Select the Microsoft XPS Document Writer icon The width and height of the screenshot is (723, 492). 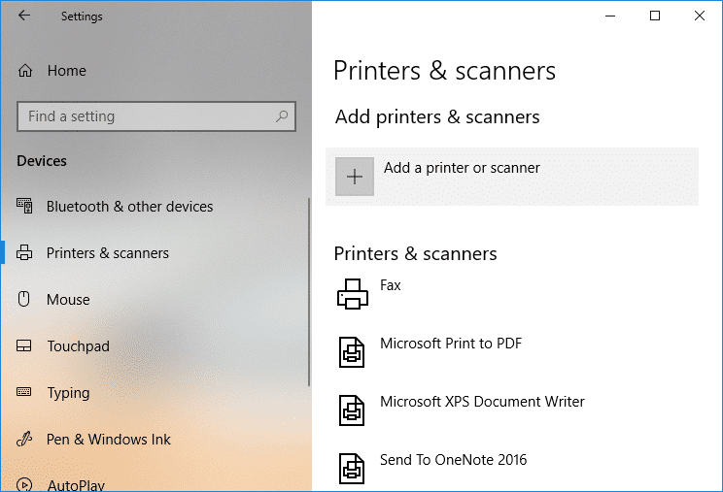[x=352, y=410]
